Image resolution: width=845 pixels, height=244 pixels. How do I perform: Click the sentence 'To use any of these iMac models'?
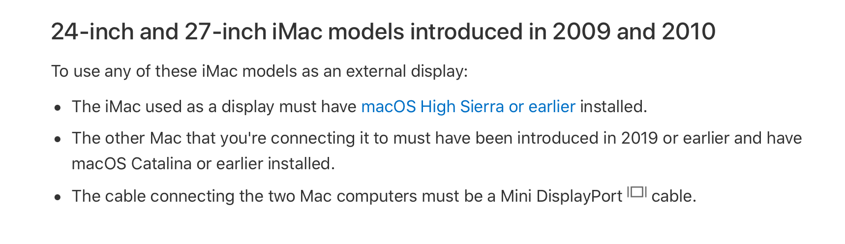pyautogui.click(x=260, y=71)
